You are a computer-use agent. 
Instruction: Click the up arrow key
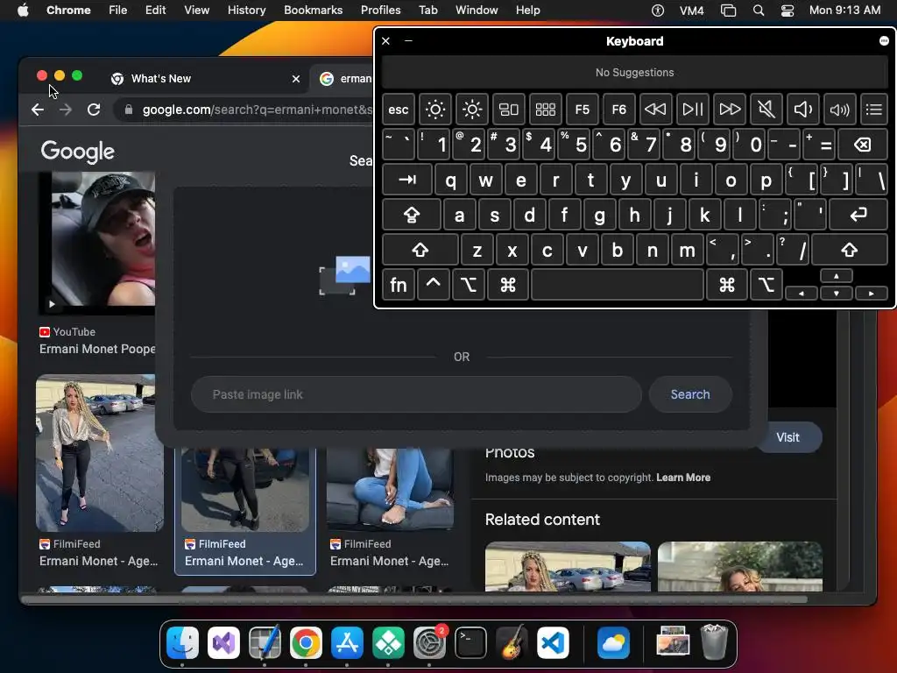click(837, 276)
